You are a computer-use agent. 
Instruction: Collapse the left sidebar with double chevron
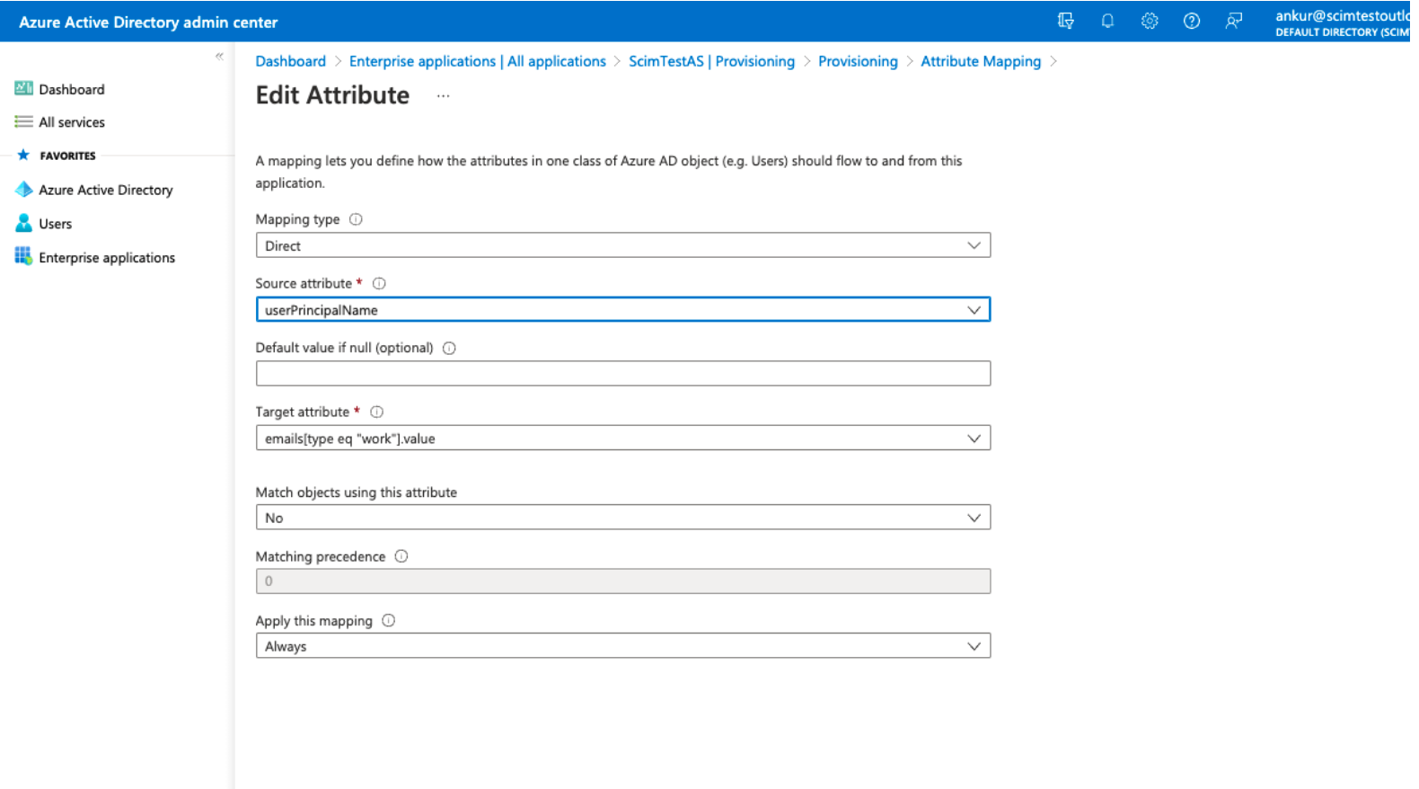click(219, 56)
